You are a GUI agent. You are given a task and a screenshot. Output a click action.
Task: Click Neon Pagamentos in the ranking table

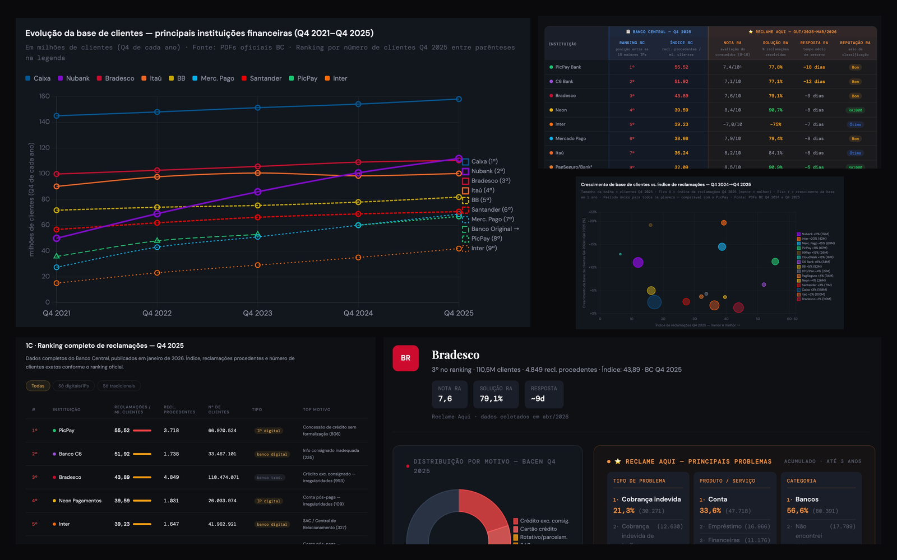tap(80, 501)
